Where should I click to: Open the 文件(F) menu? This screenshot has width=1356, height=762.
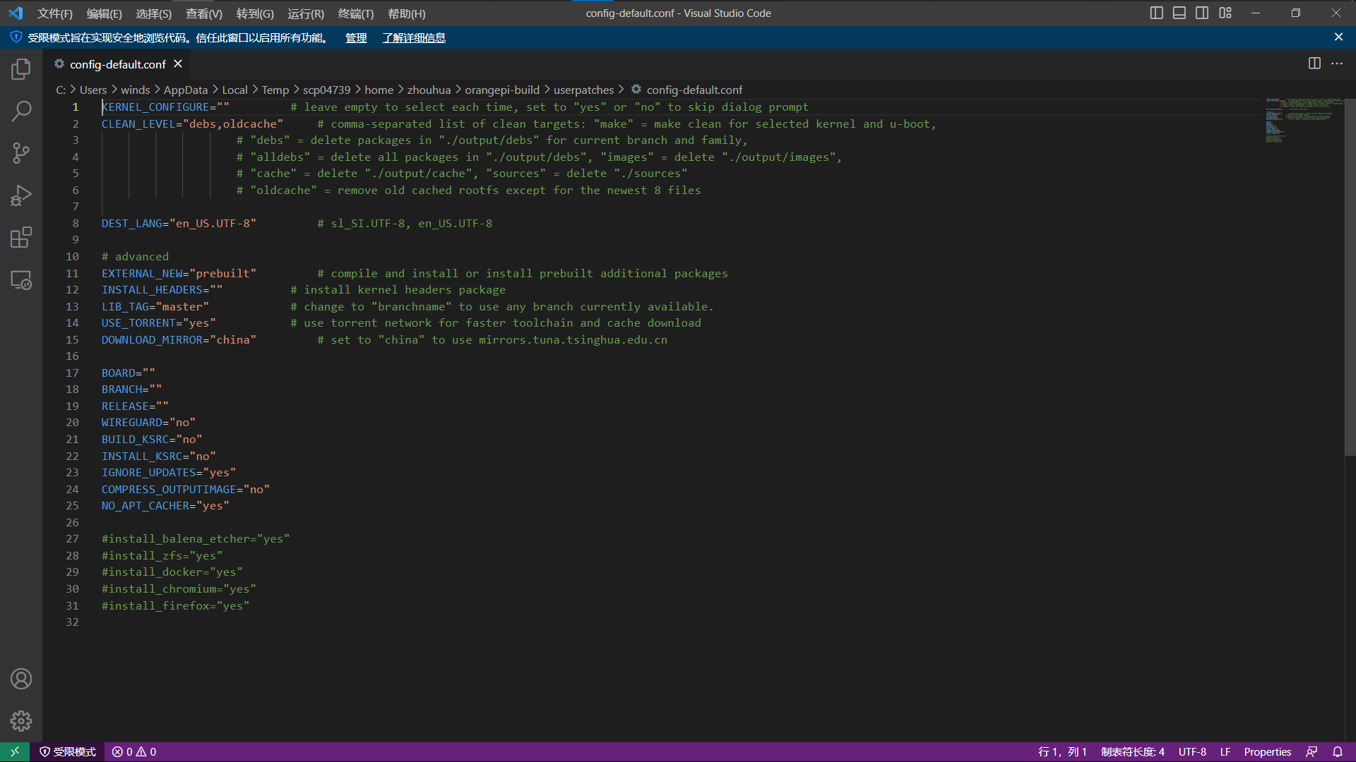point(54,13)
